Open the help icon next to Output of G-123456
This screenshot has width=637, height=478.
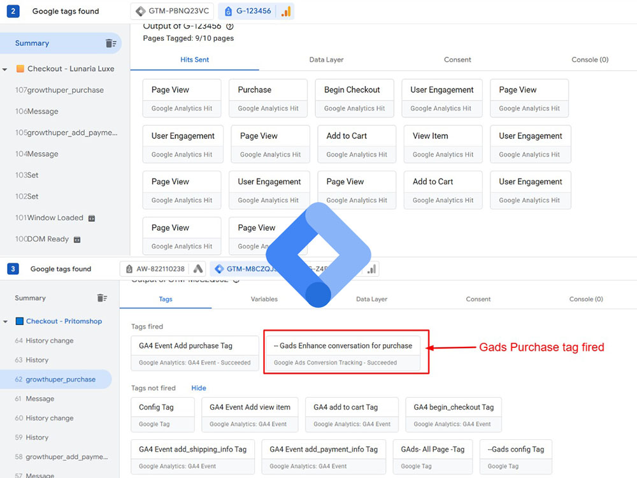pyautogui.click(x=229, y=26)
